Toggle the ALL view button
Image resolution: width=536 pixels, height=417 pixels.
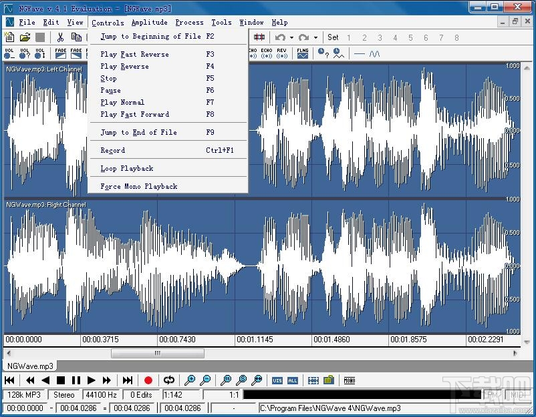292,380
